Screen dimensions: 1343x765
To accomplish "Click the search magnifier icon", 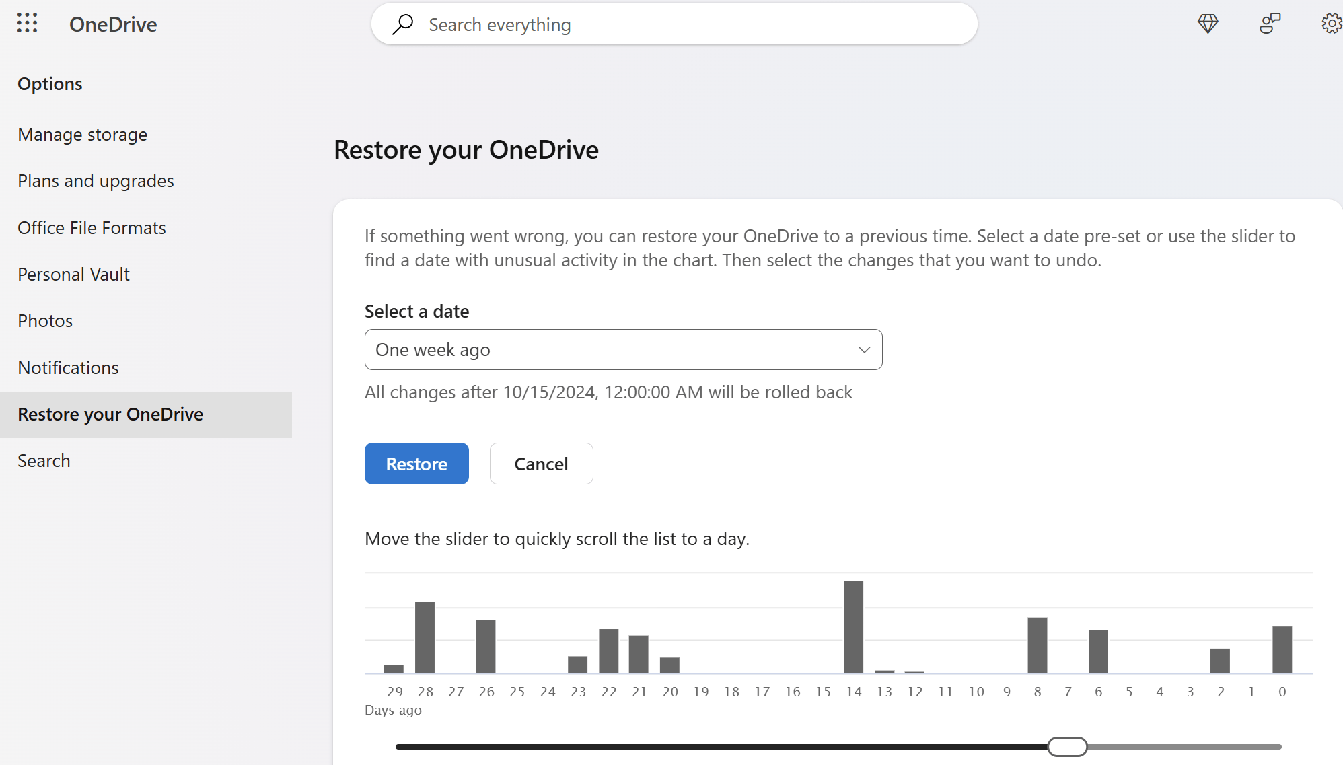I will click(x=402, y=24).
